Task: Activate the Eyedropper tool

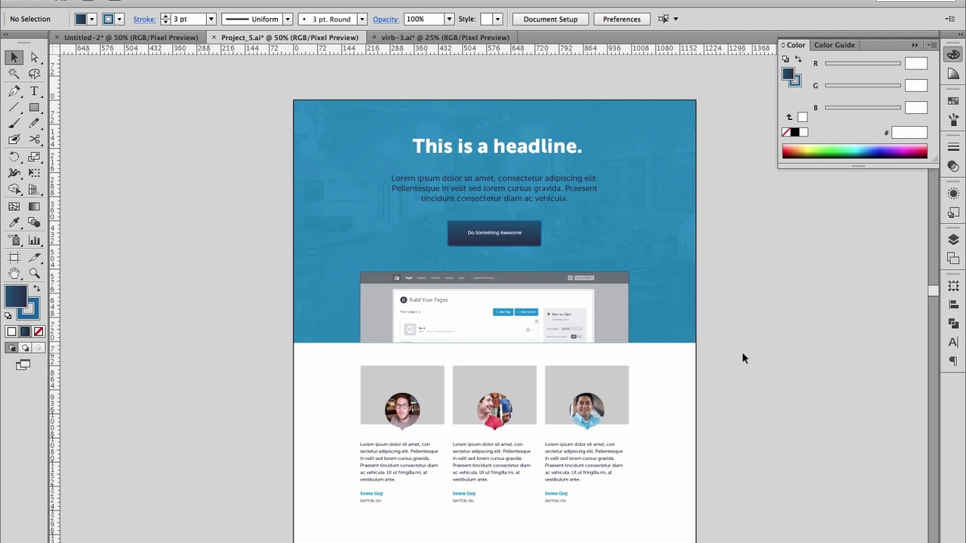Action: click(x=14, y=222)
